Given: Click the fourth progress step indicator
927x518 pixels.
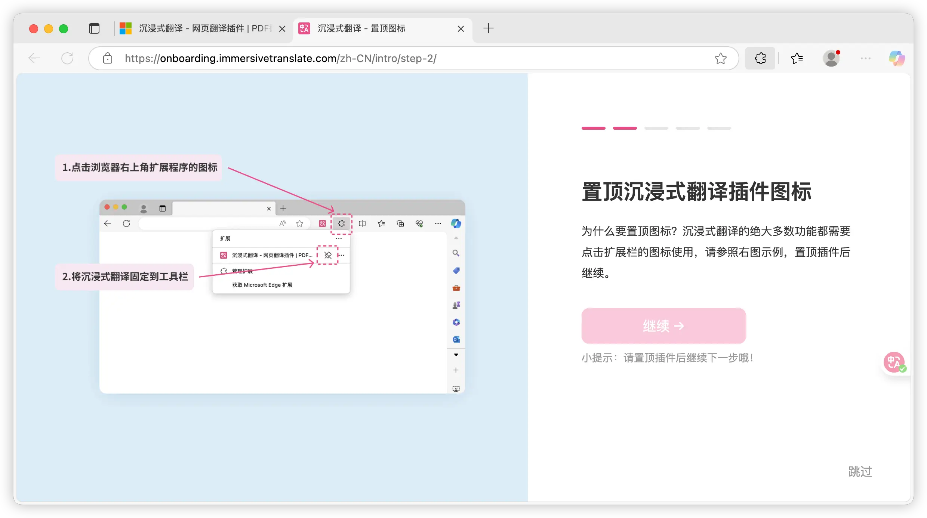Looking at the screenshot, I should (x=687, y=128).
